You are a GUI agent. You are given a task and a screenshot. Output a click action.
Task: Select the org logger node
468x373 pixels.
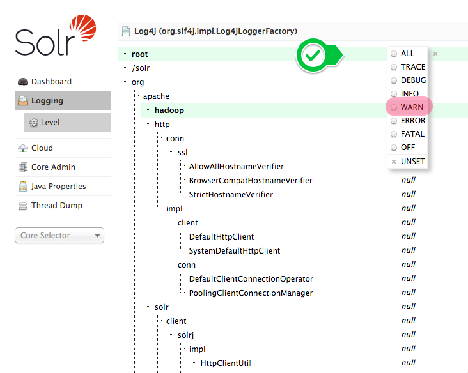tap(137, 82)
